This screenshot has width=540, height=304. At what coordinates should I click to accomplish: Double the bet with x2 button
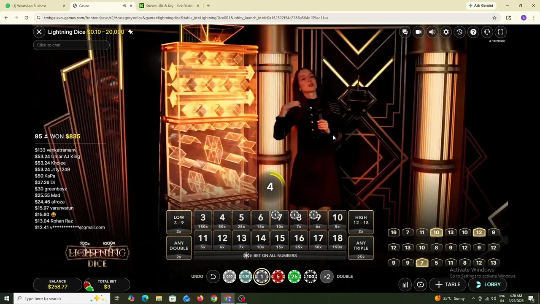(327, 277)
